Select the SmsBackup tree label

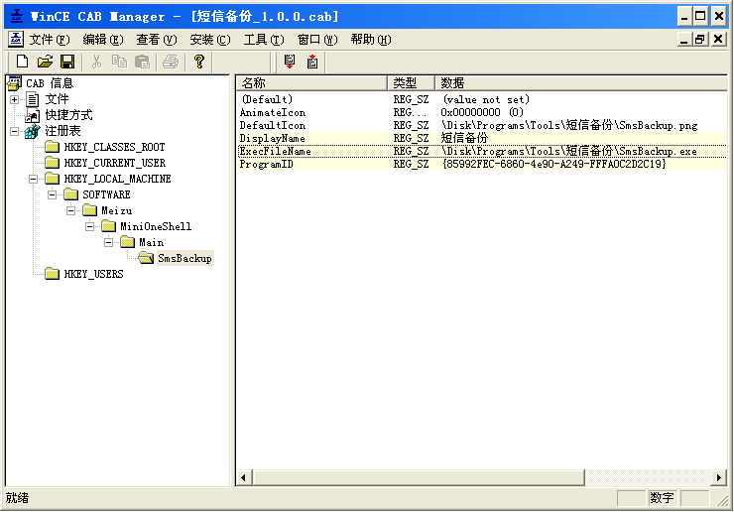coord(184,258)
